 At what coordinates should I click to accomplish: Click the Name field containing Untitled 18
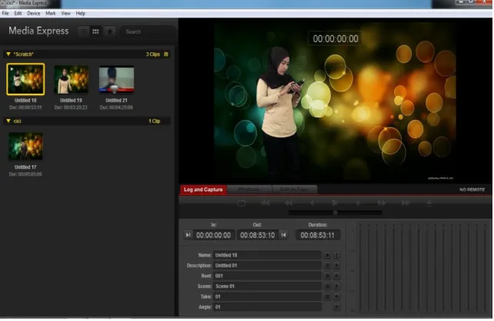pyautogui.click(x=268, y=256)
